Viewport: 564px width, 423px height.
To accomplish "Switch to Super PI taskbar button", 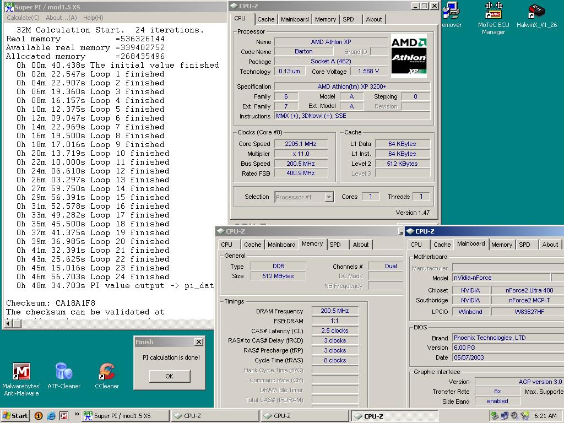I will [125, 416].
